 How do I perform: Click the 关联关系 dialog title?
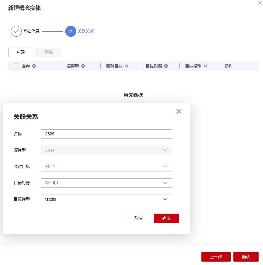pyautogui.click(x=26, y=117)
